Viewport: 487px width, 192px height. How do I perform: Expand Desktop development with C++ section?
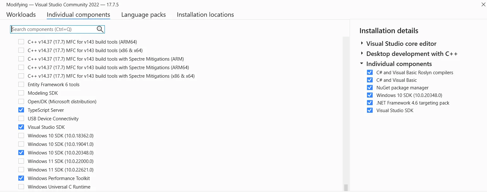pyautogui.click(x=362, y=53)
